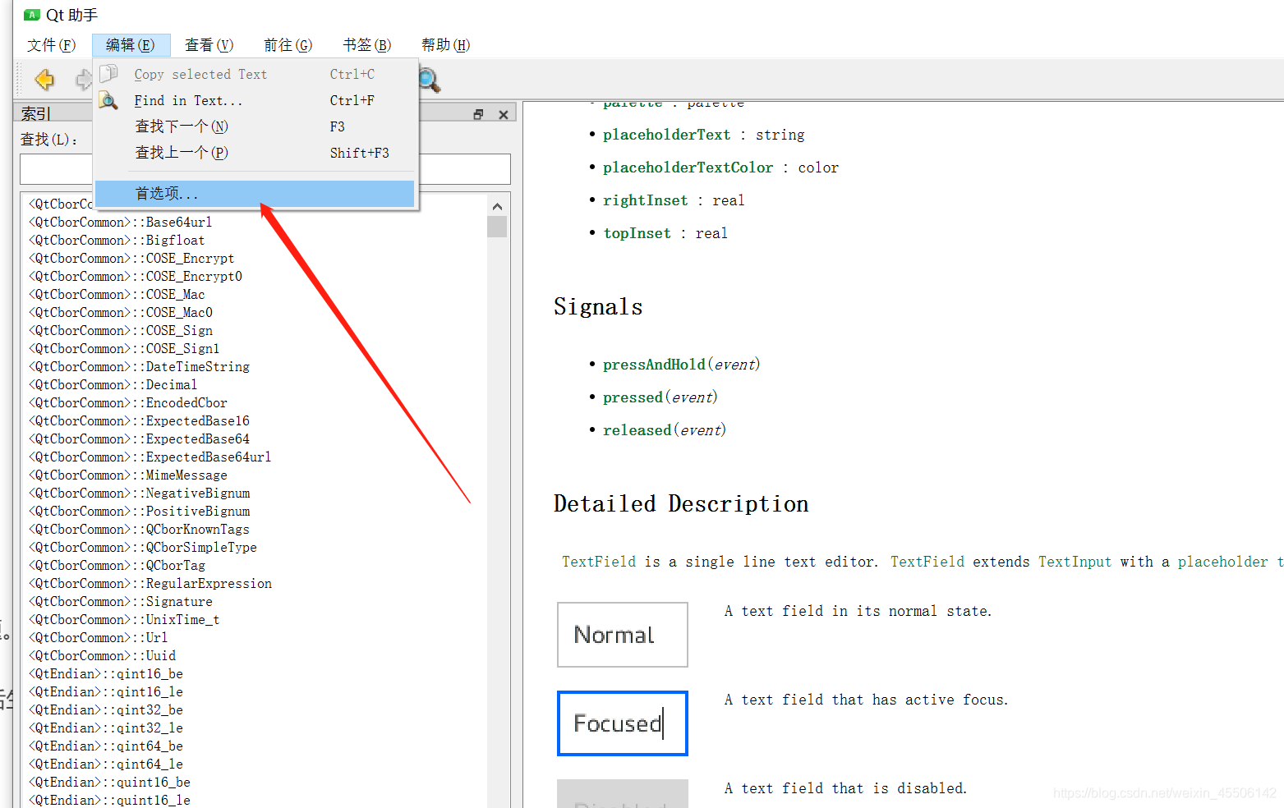Screen dimensions: 1284x808
Task: Select <QtCborCommon>::QCborSimpleType entry
Action: 143,547
